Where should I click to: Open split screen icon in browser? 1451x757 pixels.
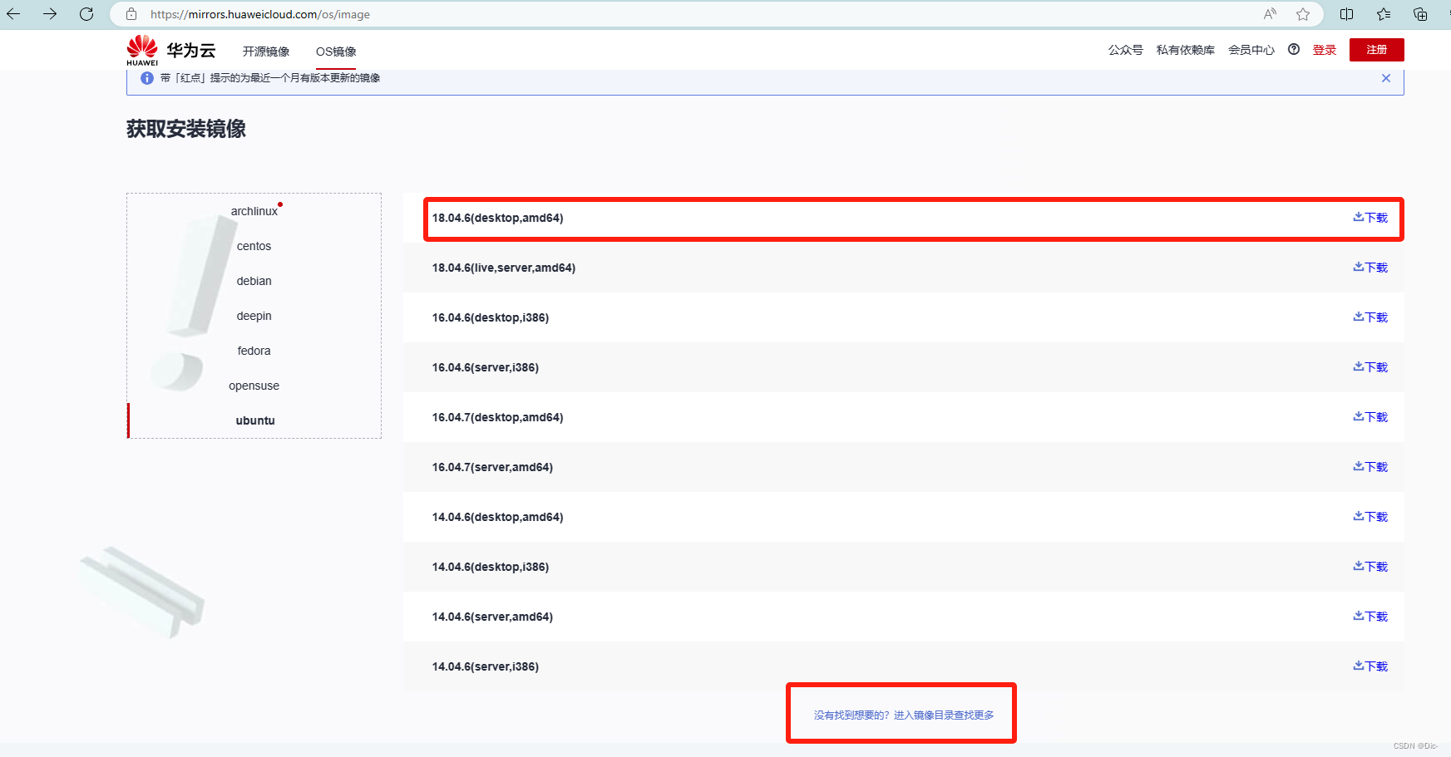click(x=1347, y=14)
